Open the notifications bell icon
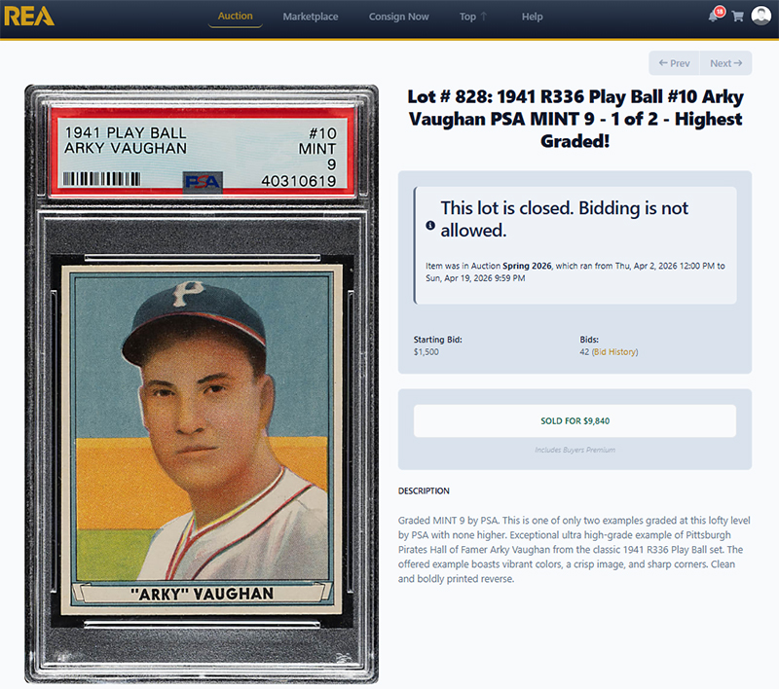779x689 pixels. 713,17
